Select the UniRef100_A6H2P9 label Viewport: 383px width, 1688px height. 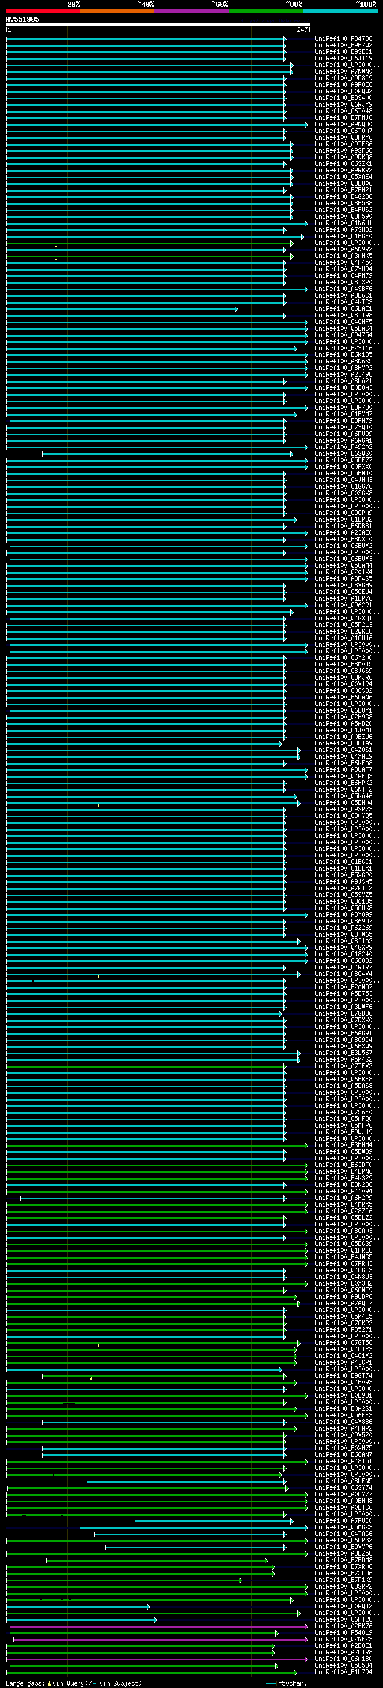(344, 1198)
